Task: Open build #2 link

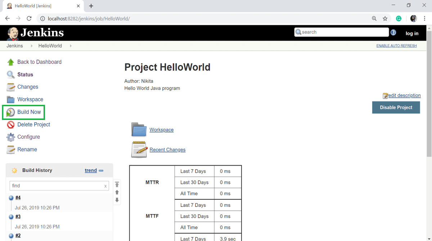Action: pyautogui.click(x=18, y=236)
